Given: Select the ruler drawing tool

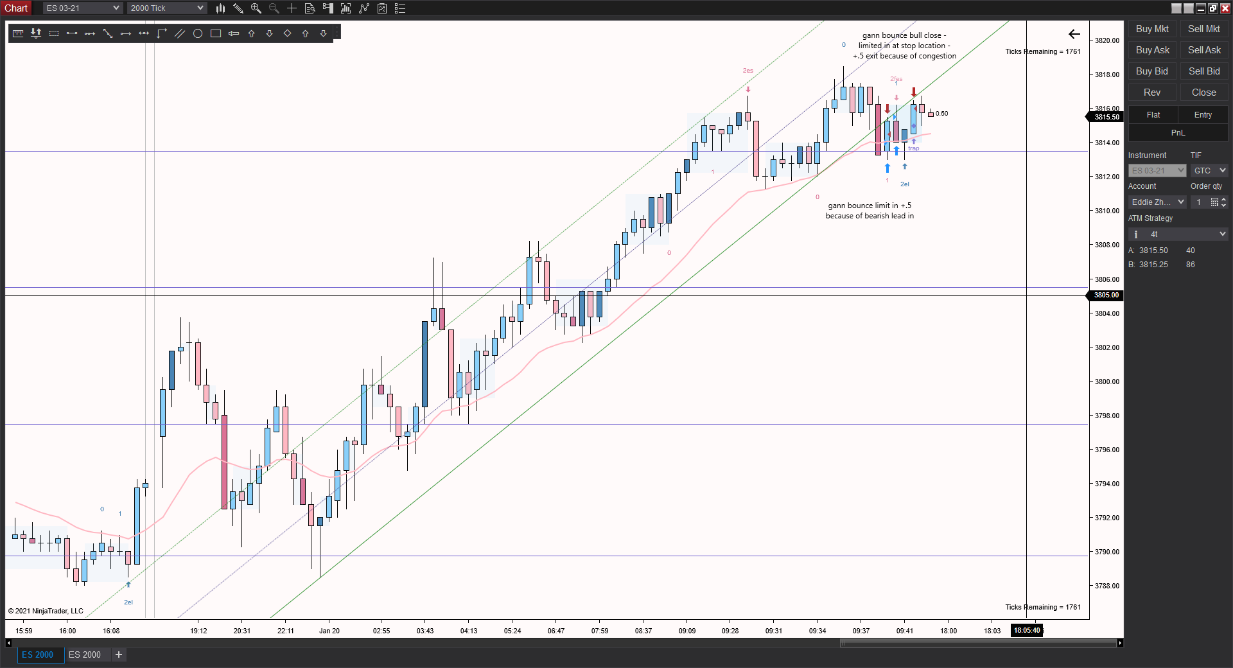Looking at the screenshot, I should coord(18,33).
